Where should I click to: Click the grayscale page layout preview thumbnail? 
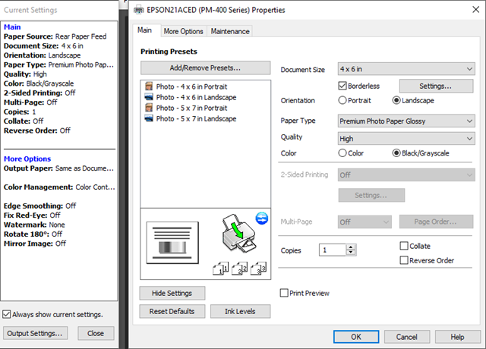(x=172, y=243)
